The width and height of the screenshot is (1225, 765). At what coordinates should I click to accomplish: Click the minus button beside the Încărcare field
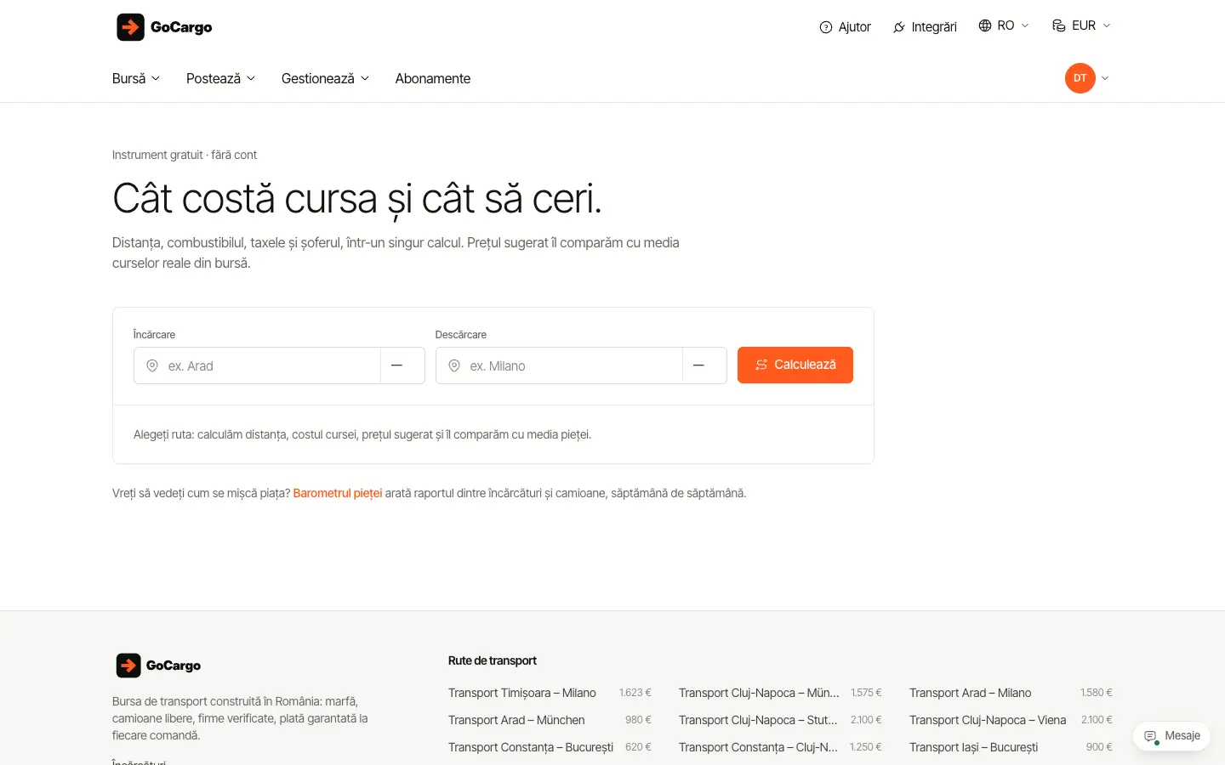402,365
